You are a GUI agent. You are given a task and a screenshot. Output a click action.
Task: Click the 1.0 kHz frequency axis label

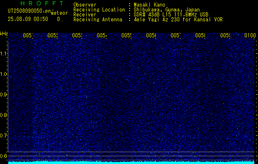pyautogui.click(x=4, y=74)
